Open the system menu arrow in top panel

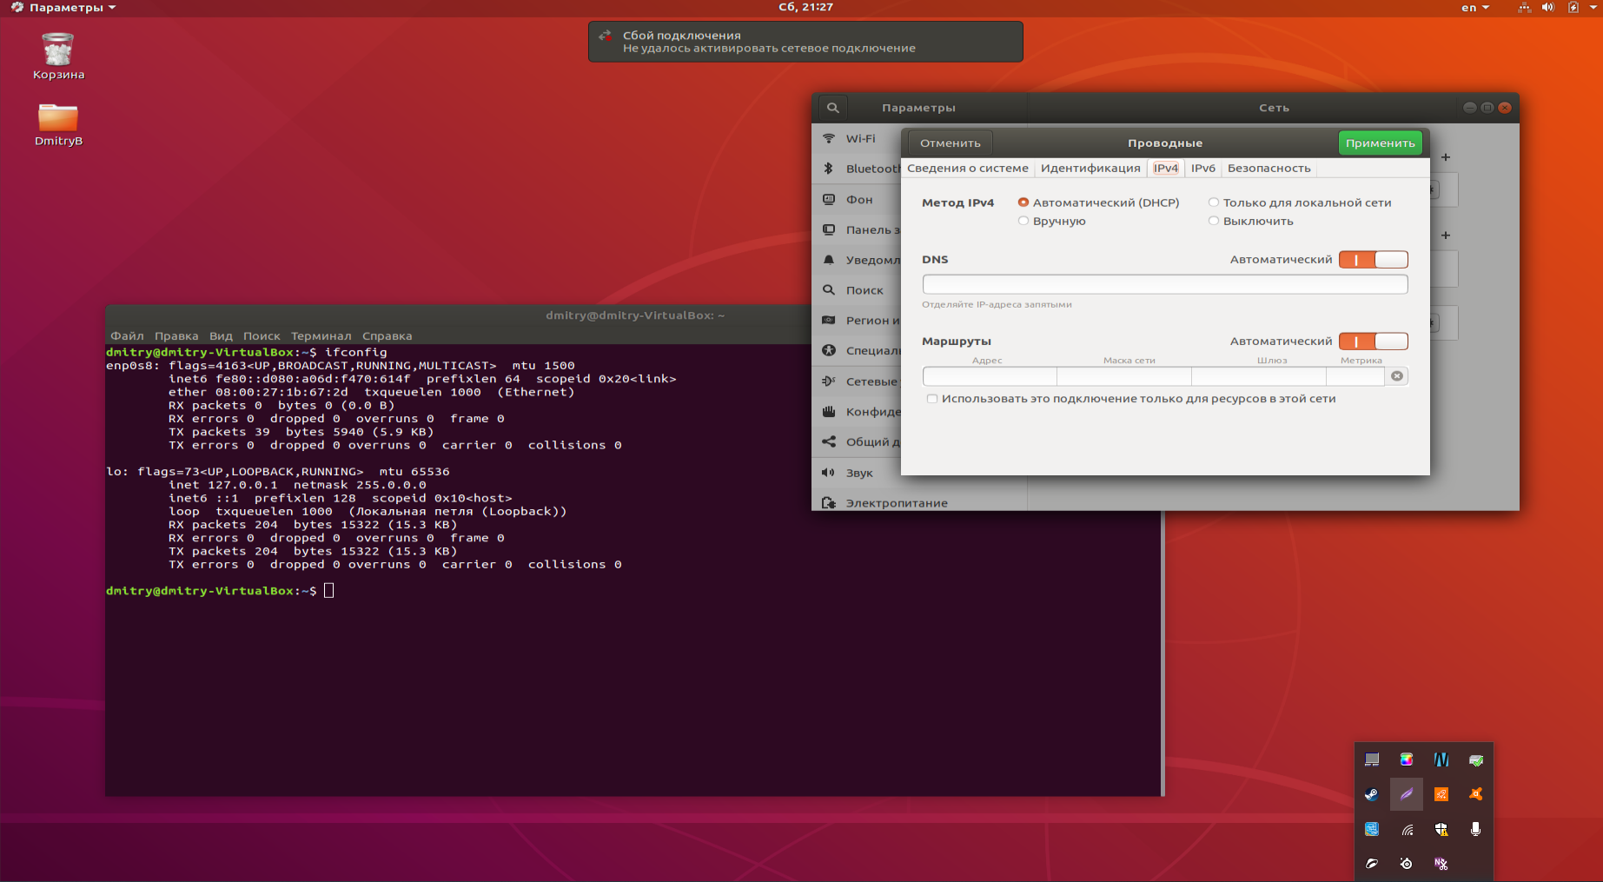click(1593, 7)
